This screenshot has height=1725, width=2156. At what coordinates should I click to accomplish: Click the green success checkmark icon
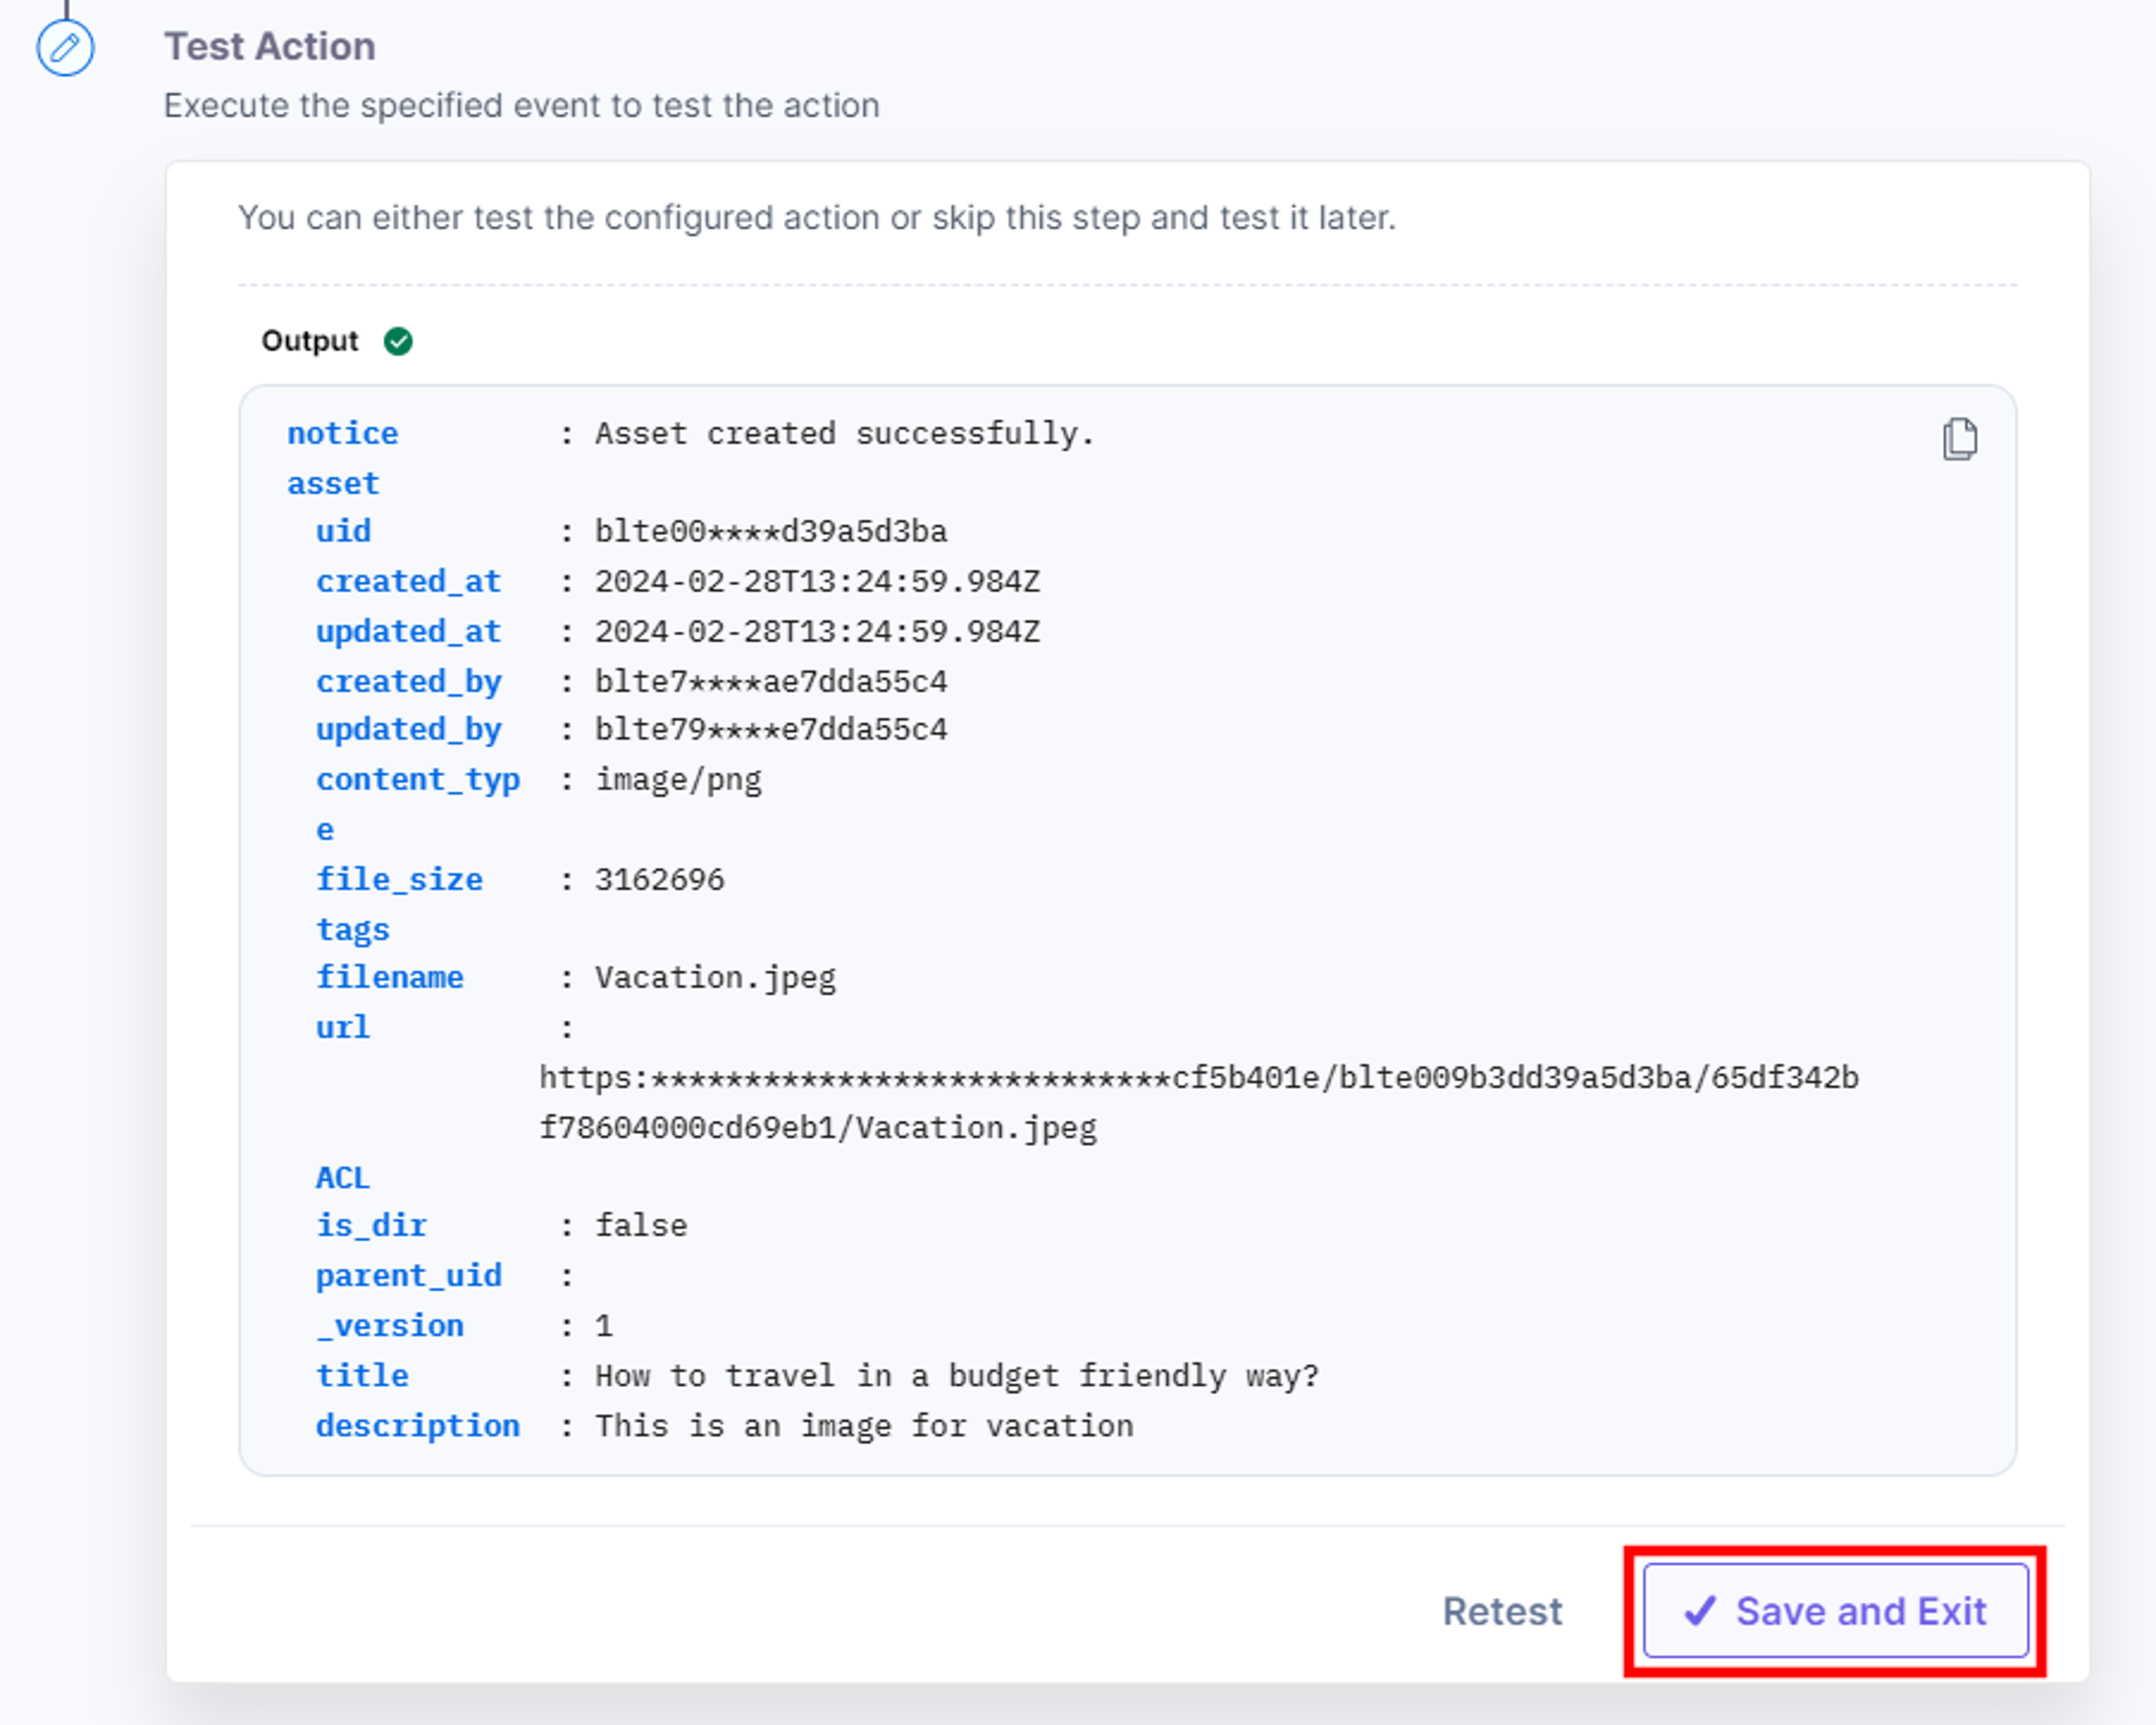pyautogui.click(x=398, y=342)
